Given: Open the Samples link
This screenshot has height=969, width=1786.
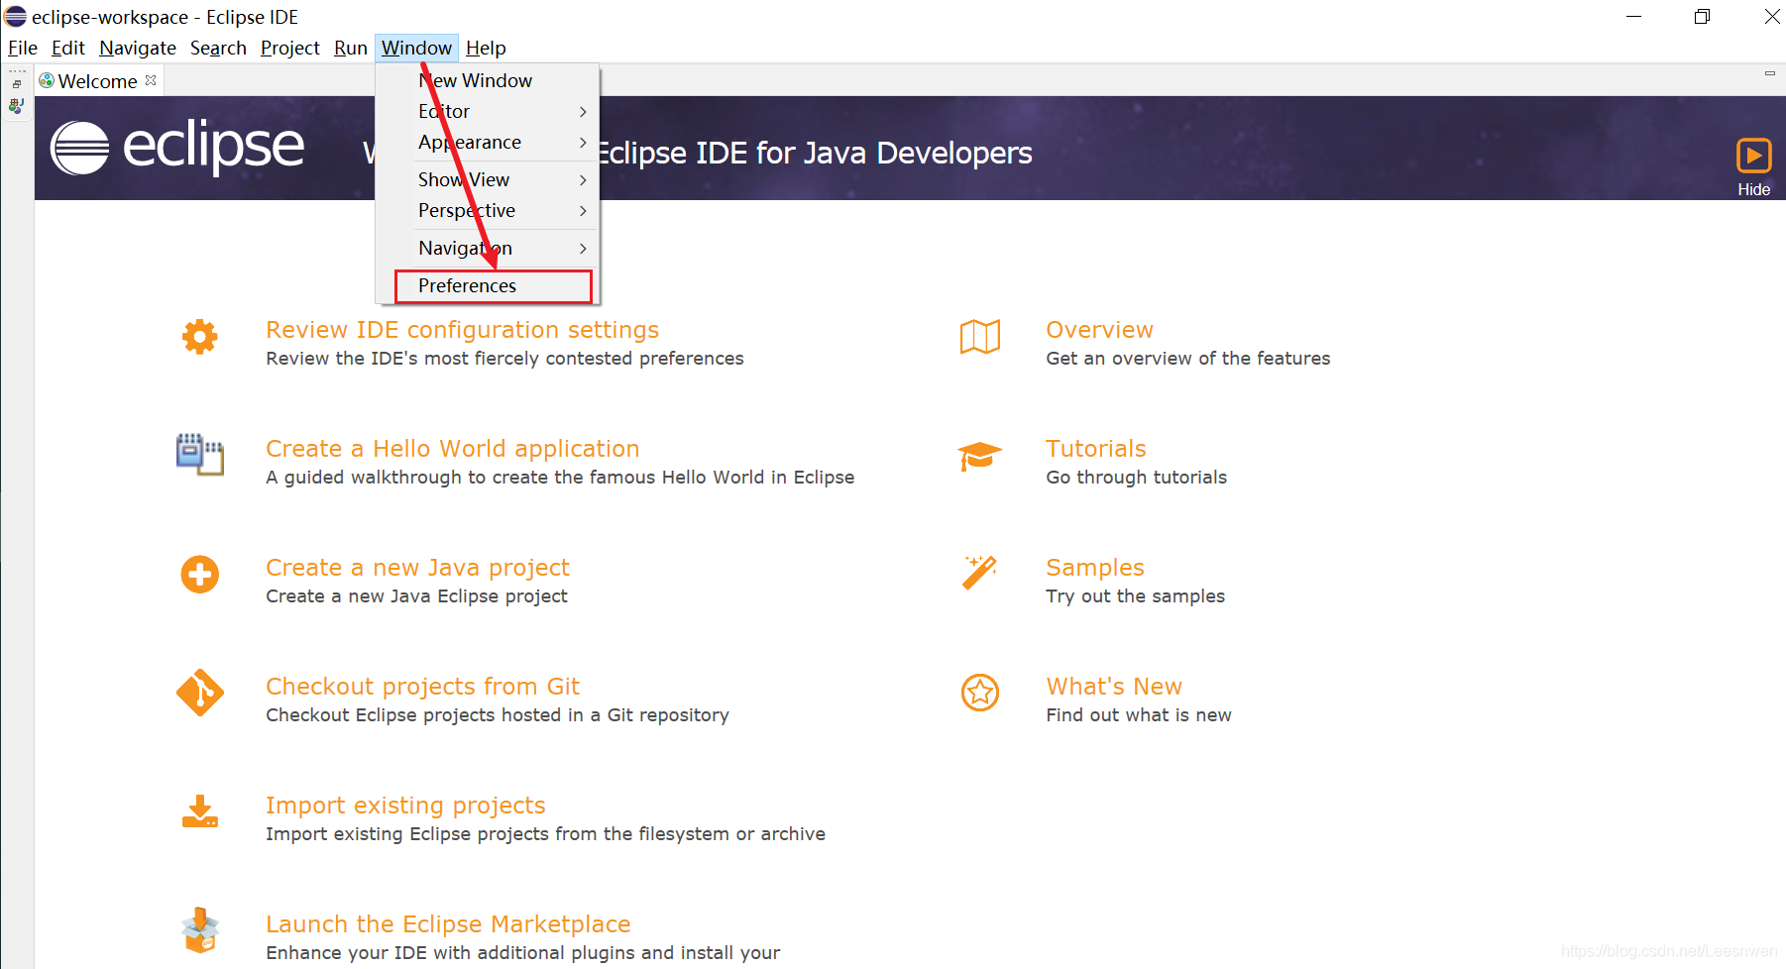Looking at the screenshot, I should [1094, 568].
